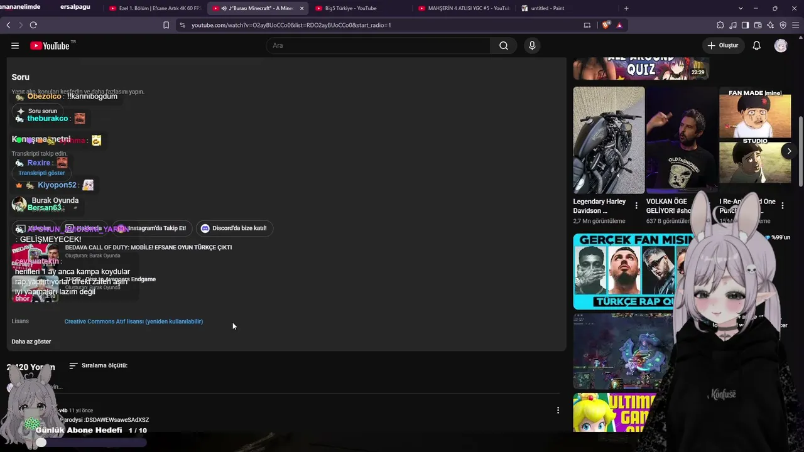
Task: Click the address bar URL
Action: [291, 25]
